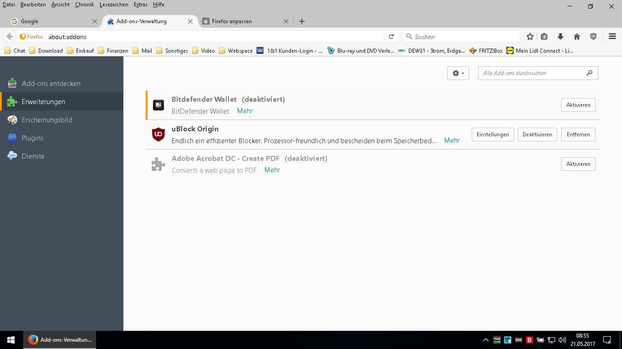Show bookmarks list icon in toolbar
622x349 pixels.
[545, 37]
